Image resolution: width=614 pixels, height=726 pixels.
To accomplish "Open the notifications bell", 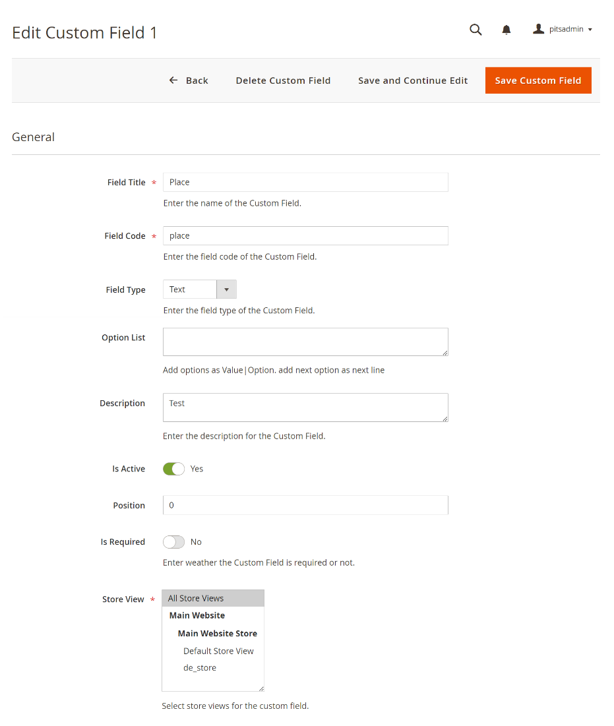I will [507, 30].
